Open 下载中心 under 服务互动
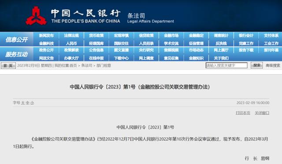The image size is (282, 164). 122,58
